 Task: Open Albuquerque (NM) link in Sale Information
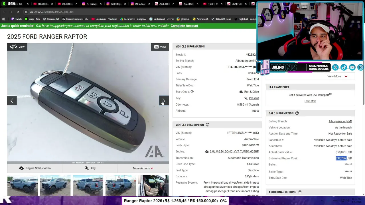[x=340, y=121]
